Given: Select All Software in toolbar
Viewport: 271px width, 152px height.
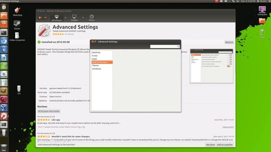Looking at the screenshot, I should [56, 18].
